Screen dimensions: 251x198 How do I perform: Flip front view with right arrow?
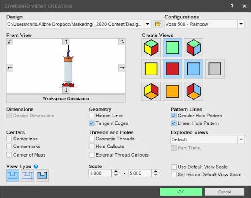point(122,67)
